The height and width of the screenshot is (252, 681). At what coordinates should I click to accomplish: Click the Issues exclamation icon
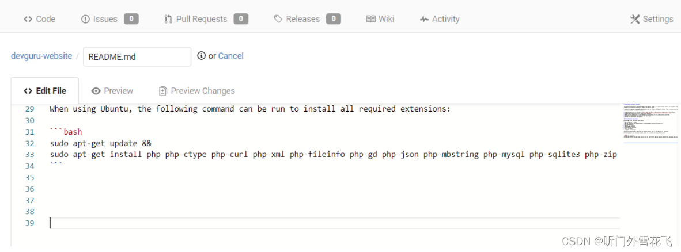tap(85, 19)
